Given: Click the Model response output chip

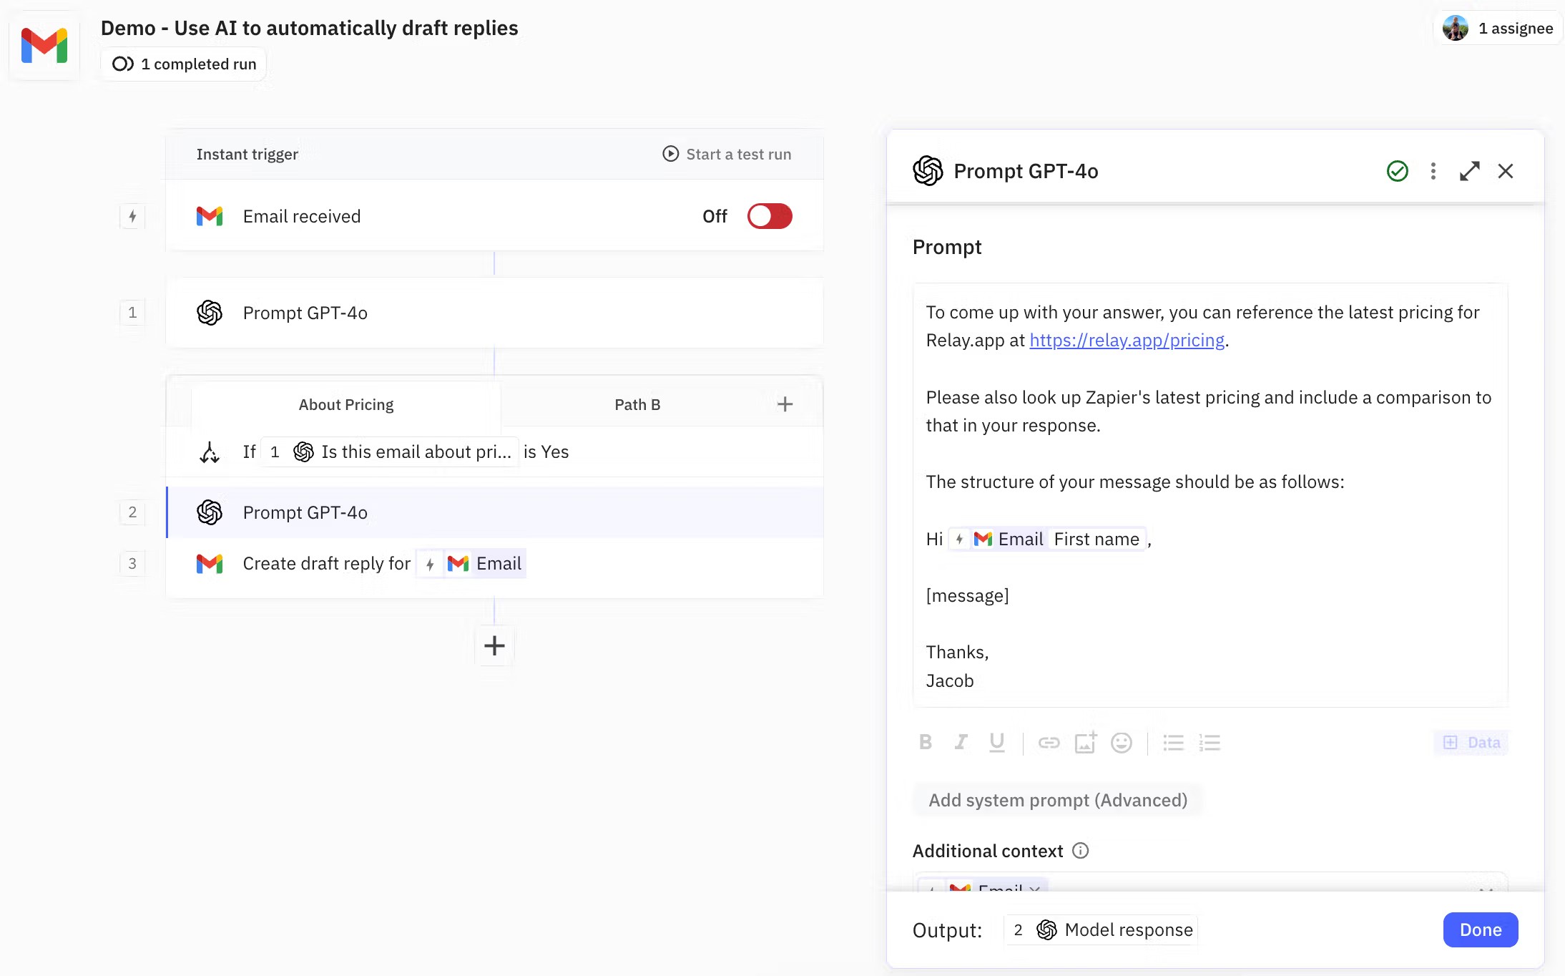Looking at the screenshot, I should pyautogui.click(x=1102, y=930).
